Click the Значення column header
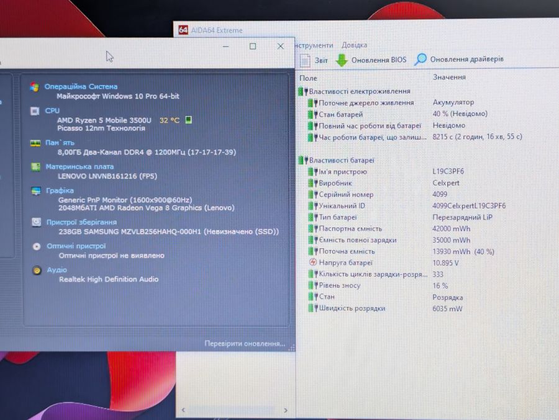Viewport: 559px width, 420px height. (x=449, y=77)
